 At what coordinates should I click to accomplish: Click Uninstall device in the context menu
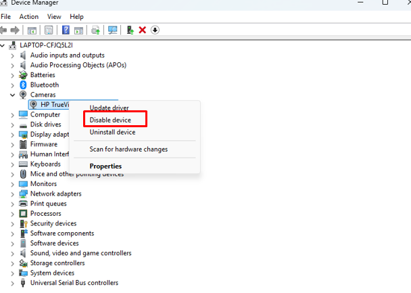112,132
